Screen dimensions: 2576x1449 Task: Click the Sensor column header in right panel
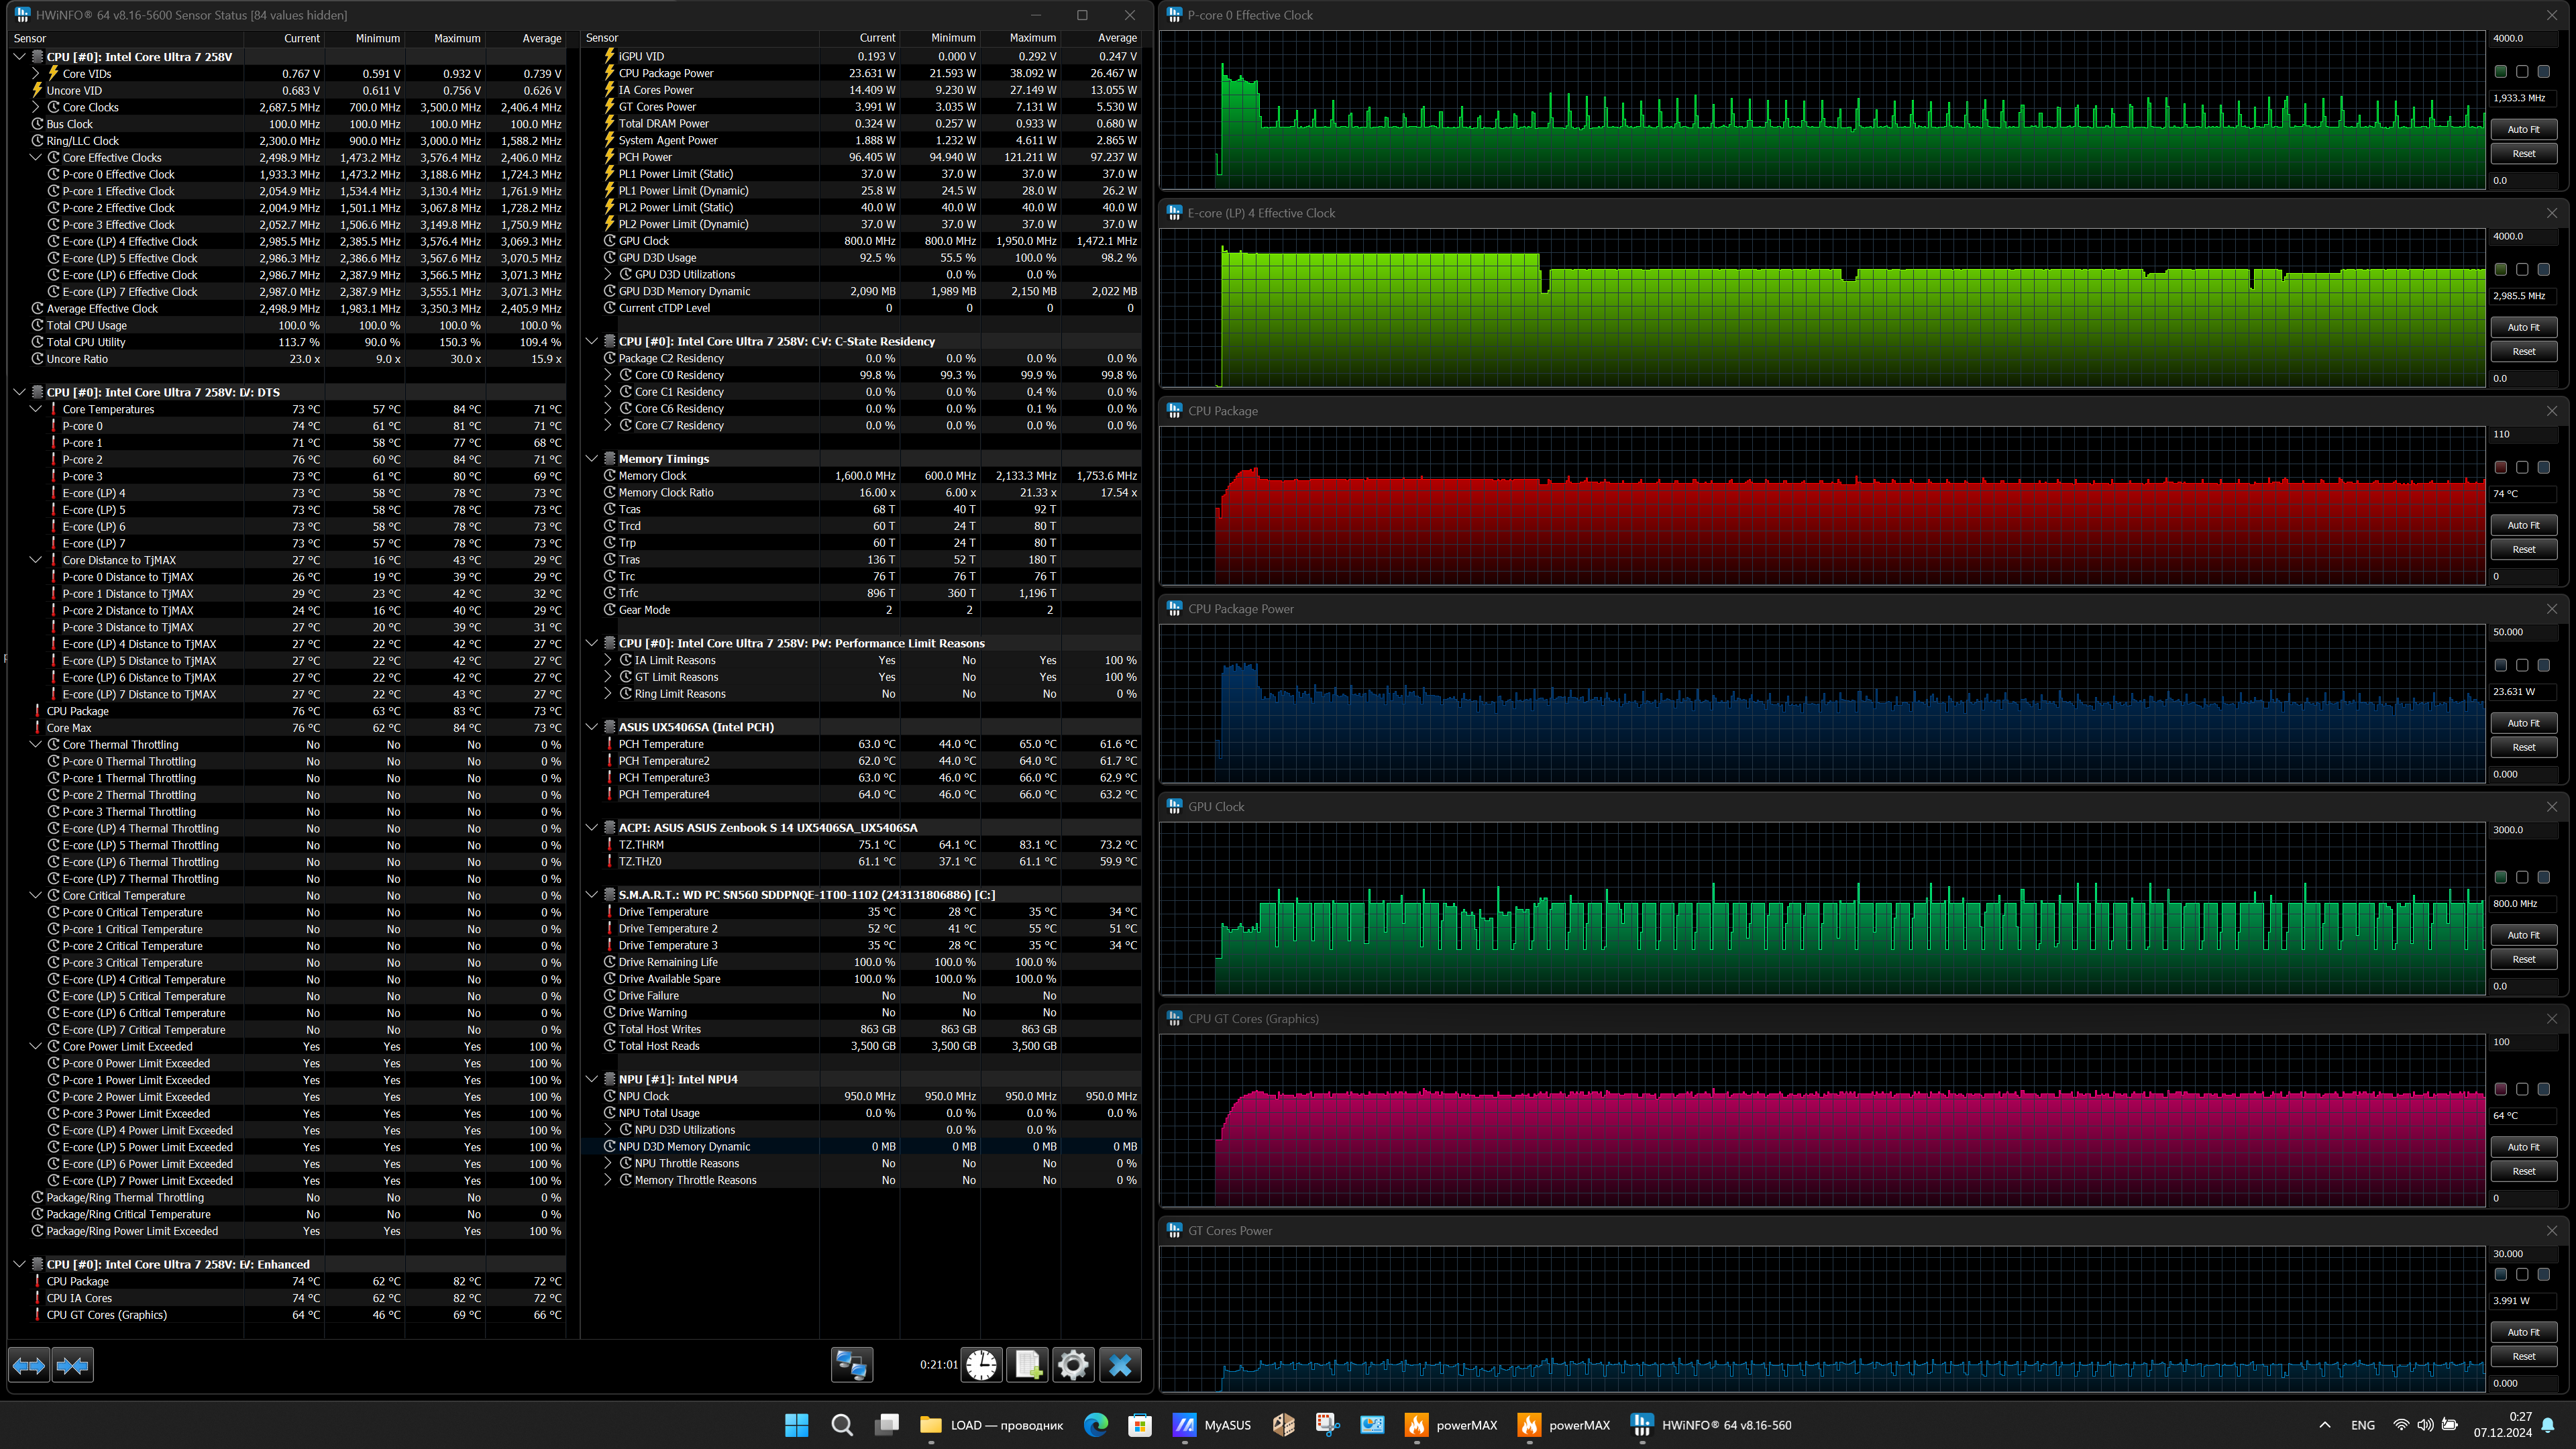point(602,38)
